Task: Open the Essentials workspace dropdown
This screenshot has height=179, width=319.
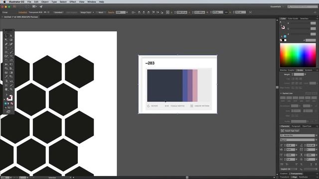Action: (277, 6)
